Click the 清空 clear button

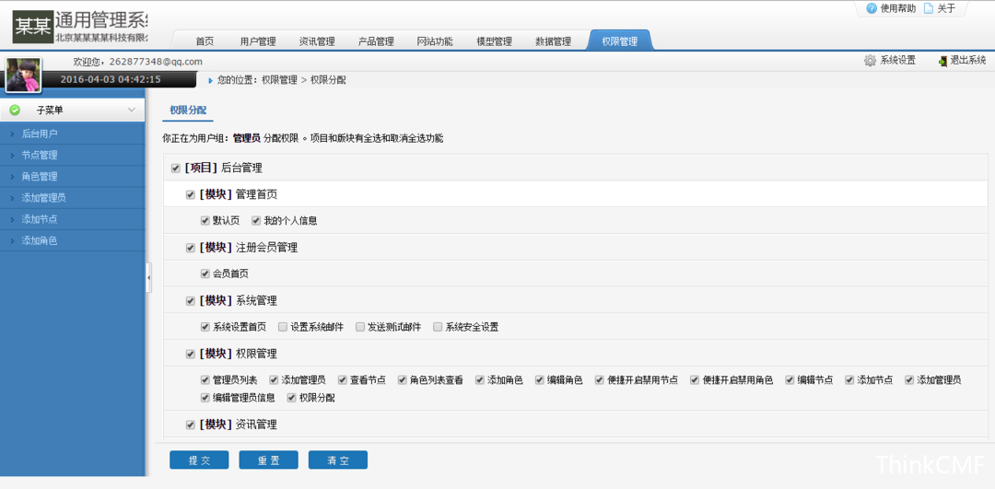(x=338, y=460)
